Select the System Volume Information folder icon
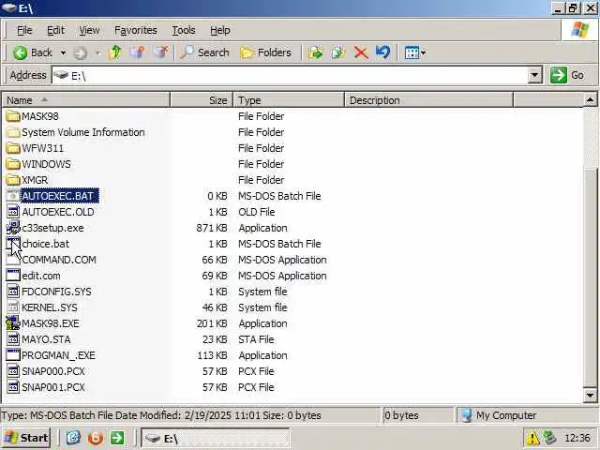This screenshot has height=450, width=600. [13, 132]
